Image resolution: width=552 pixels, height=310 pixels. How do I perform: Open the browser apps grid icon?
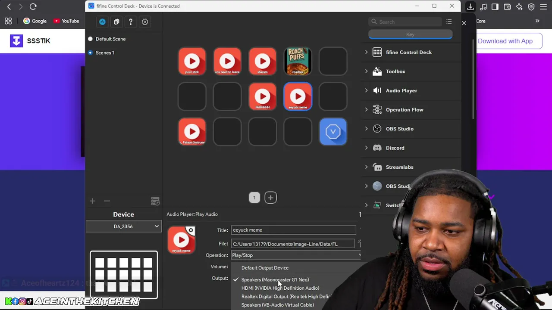(x=8, y=21)
